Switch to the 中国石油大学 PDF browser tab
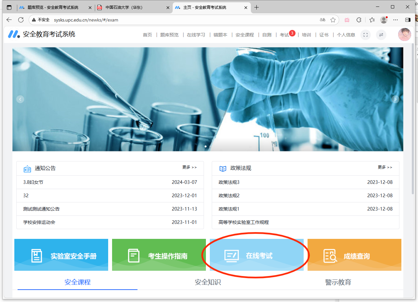 (x=124, y=7)
